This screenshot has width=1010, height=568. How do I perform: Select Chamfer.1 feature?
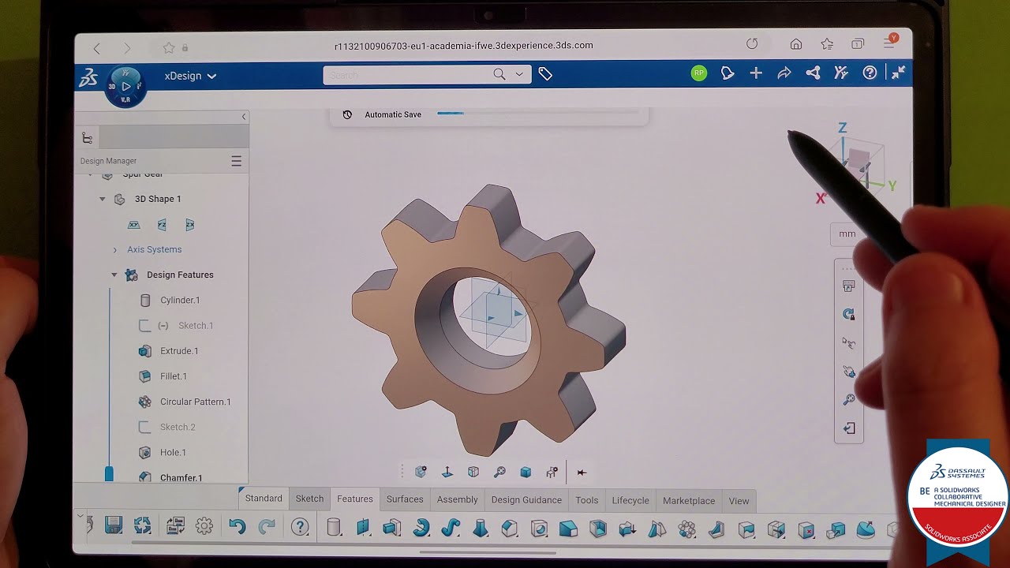181,478
